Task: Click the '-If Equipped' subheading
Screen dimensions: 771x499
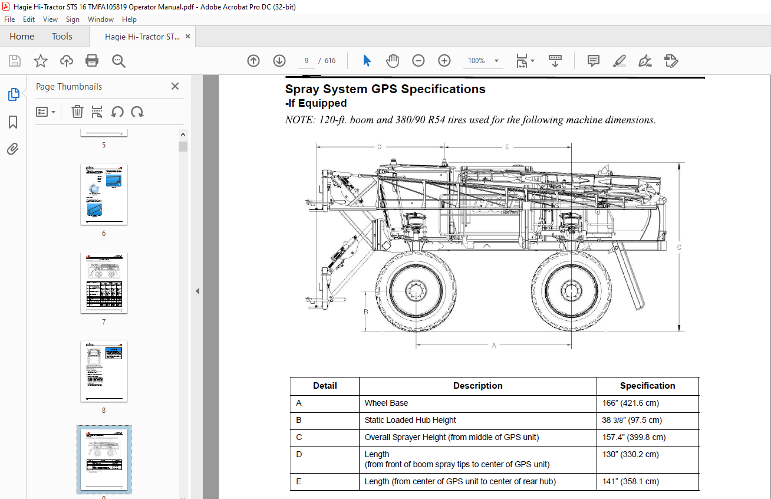Action: pyautogui.click(x=316, y=104)
